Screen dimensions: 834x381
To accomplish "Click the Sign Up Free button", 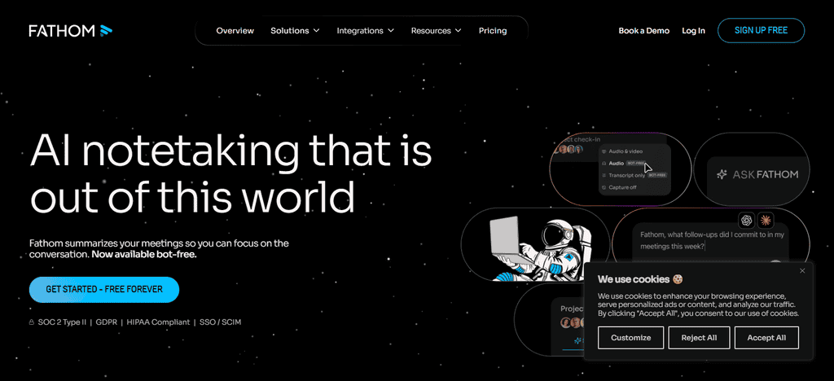I will (x=761, y=30).
